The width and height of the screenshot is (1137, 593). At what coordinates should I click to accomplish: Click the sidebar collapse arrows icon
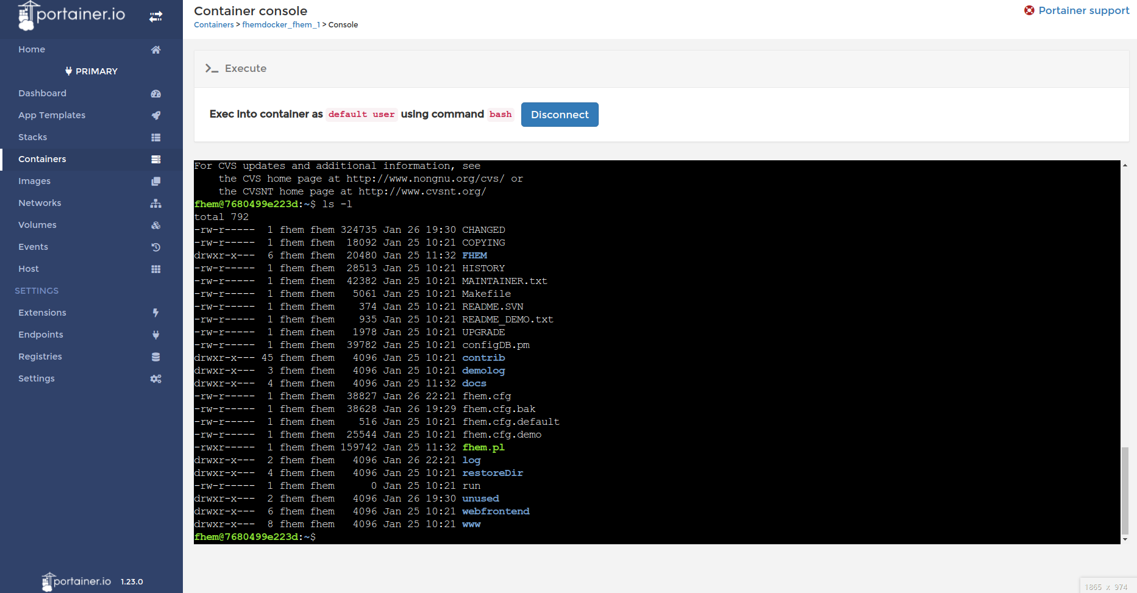coord(156,16)
